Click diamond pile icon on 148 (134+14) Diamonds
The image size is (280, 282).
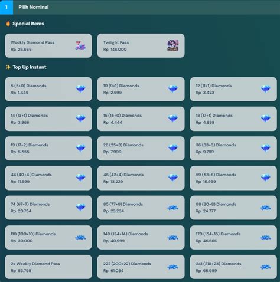pyautogui.click(x=173, y=238)
